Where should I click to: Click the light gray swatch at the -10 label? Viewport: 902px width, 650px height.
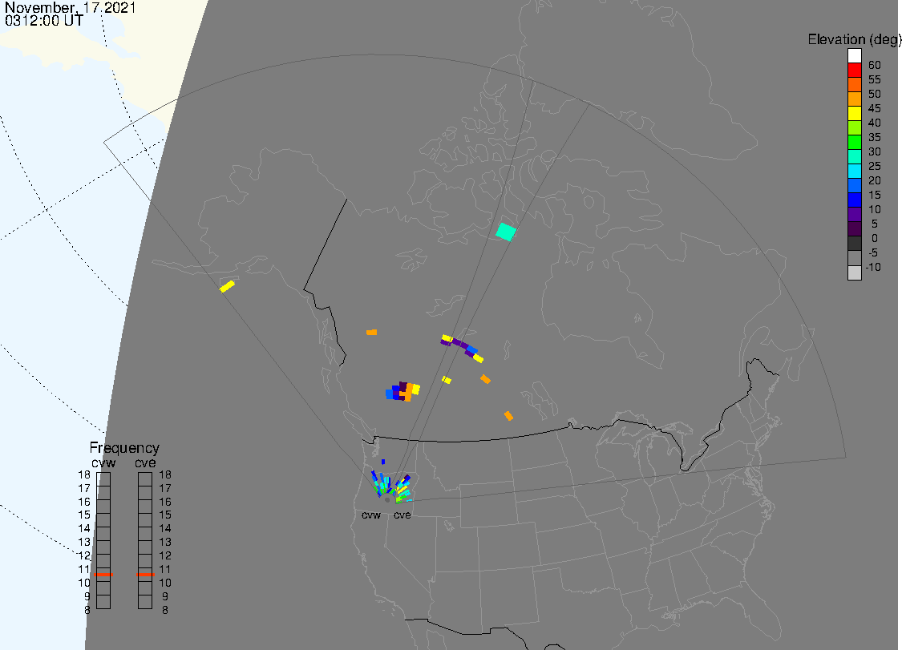tap(854, 273)
